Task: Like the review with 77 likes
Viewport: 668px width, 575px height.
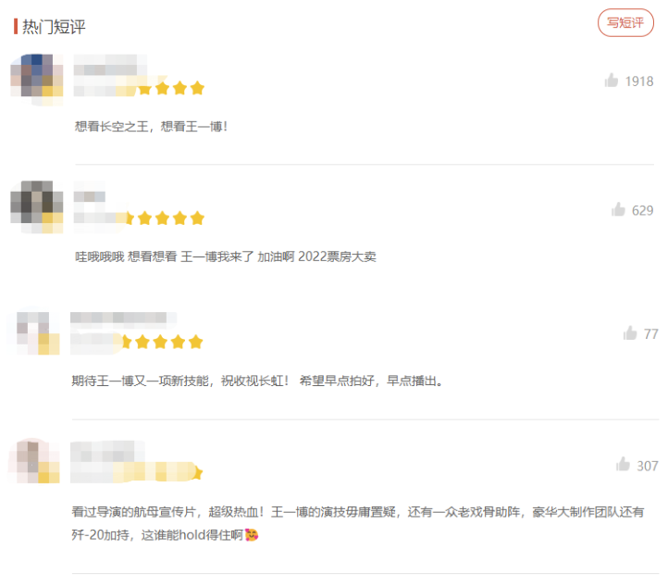Action: (630, 333)
